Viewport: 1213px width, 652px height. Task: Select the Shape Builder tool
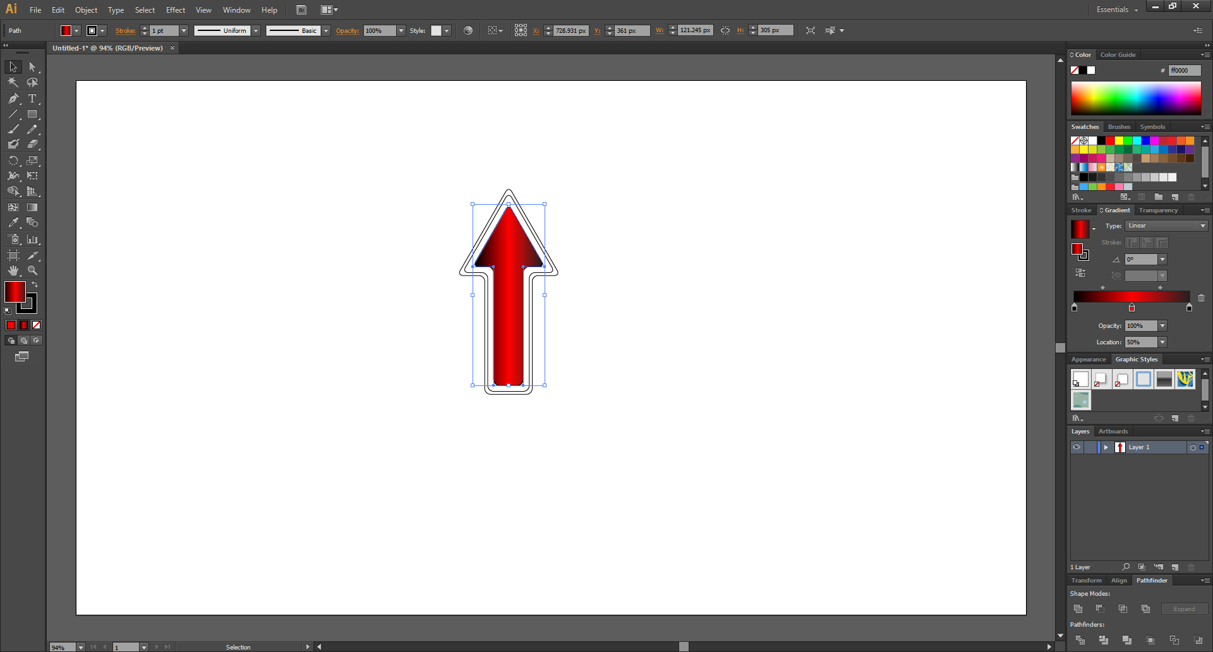[x=13, y=191]
